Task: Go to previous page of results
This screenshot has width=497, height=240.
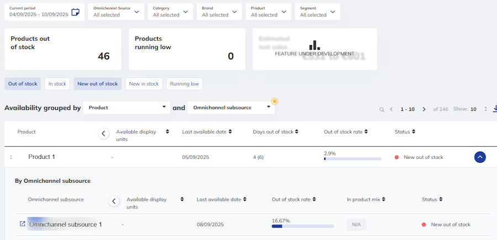Action: click(391, 109)
